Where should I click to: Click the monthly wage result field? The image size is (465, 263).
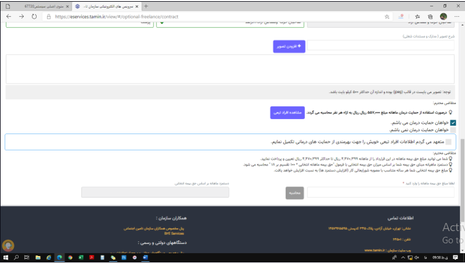(x=155, y=192)
